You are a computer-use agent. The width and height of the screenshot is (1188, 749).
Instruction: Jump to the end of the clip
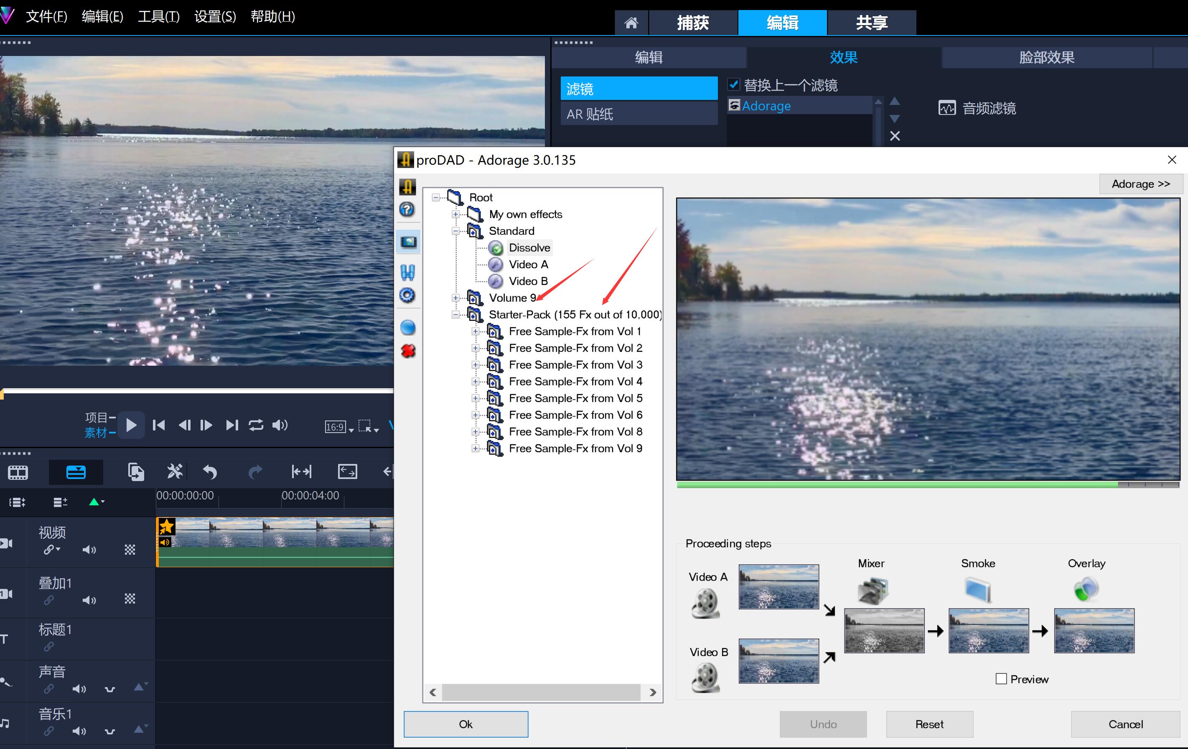click(232, 425)
